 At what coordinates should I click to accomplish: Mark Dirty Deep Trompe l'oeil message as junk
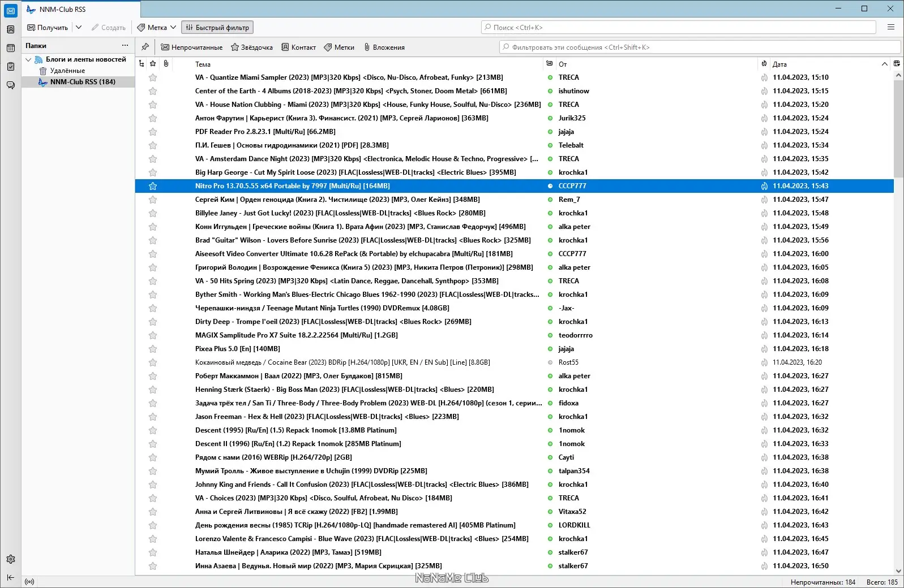point(764,322)
